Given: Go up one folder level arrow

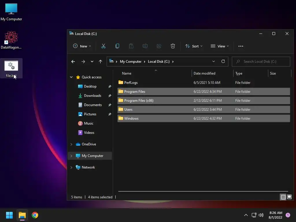Looking at the screenshot, I should 100,62.
